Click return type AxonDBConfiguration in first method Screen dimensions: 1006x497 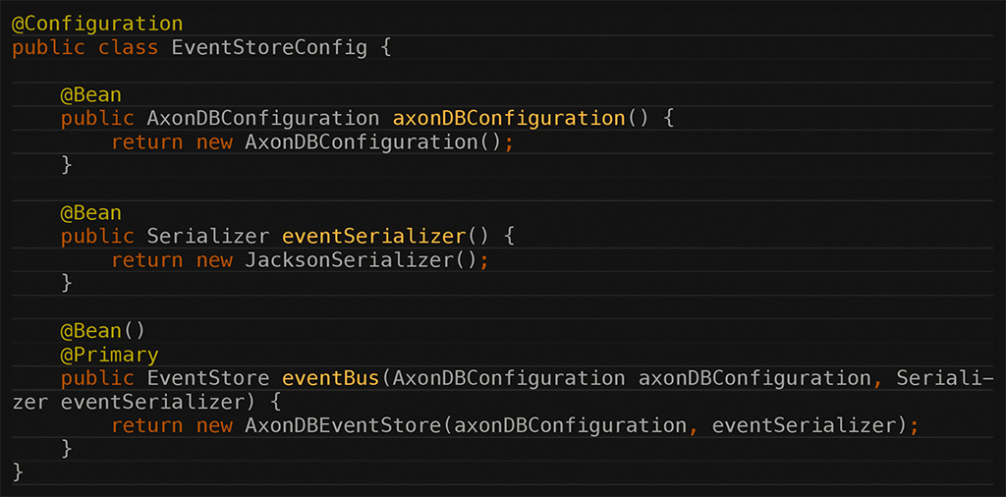pos(263,119)
